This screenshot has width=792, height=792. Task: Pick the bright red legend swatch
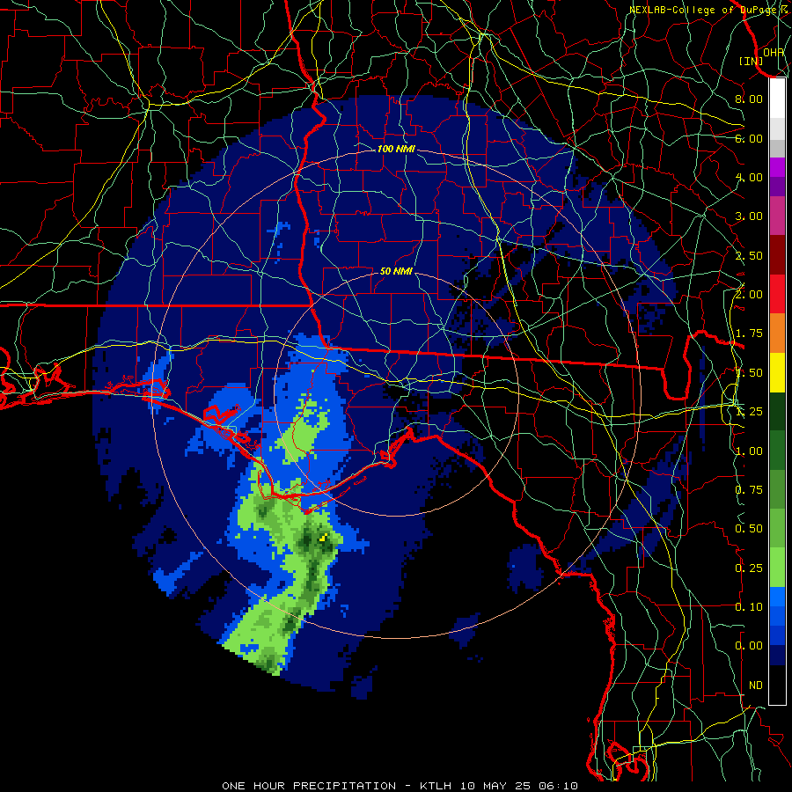click(x=777, y=295)
